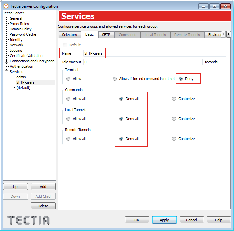234x231 pixels.
Task: Select Password Cache in the tree
Action: 23,34
